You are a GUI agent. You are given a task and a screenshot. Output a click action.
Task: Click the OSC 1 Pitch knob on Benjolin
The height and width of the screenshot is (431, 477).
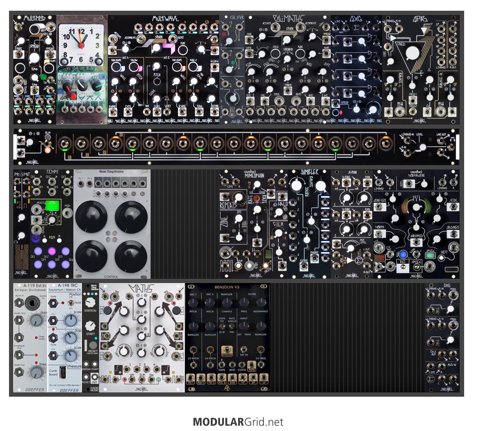[193, 303]
